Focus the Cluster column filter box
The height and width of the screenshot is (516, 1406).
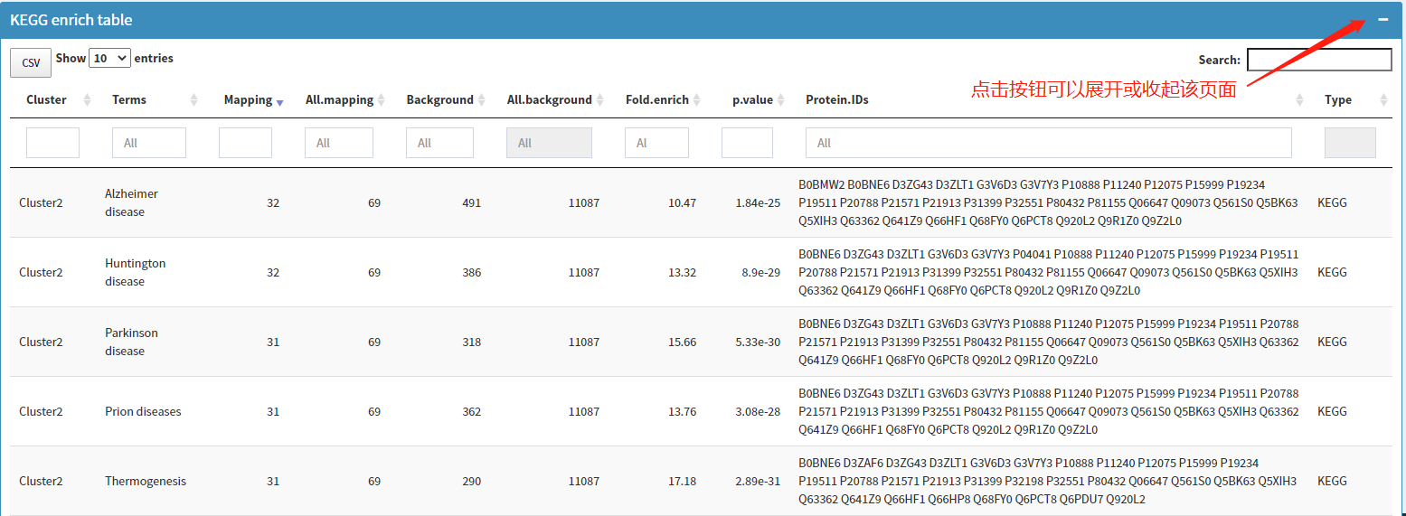point(52,143)
